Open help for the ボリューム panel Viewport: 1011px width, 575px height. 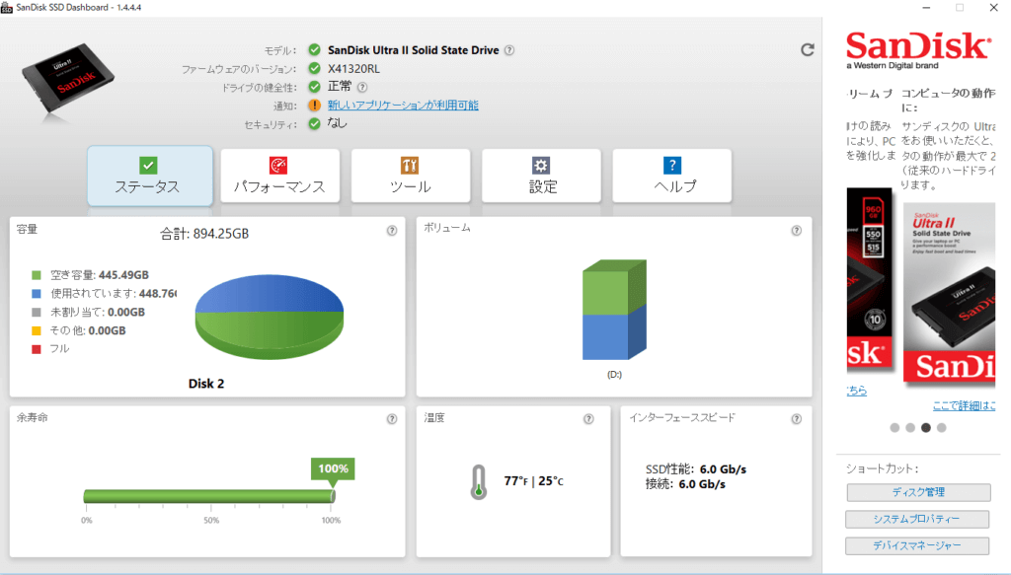tap(797, 231)
